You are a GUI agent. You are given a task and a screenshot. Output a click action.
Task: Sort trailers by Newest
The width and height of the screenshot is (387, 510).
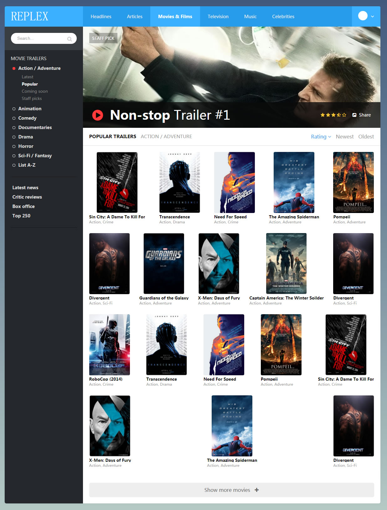pyautogui.click(x=345, y=137)
